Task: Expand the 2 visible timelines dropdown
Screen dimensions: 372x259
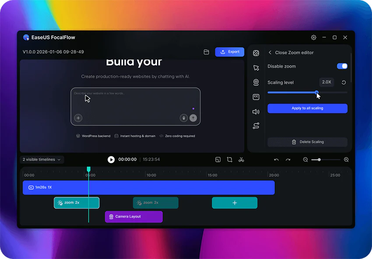Action: 42,160
